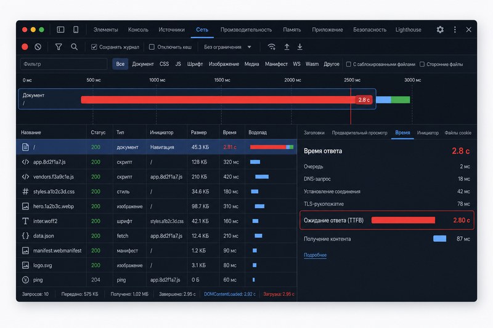493x328 pixels.
Task: Open DevTools settings gear
Action: [x=440, y=30]
